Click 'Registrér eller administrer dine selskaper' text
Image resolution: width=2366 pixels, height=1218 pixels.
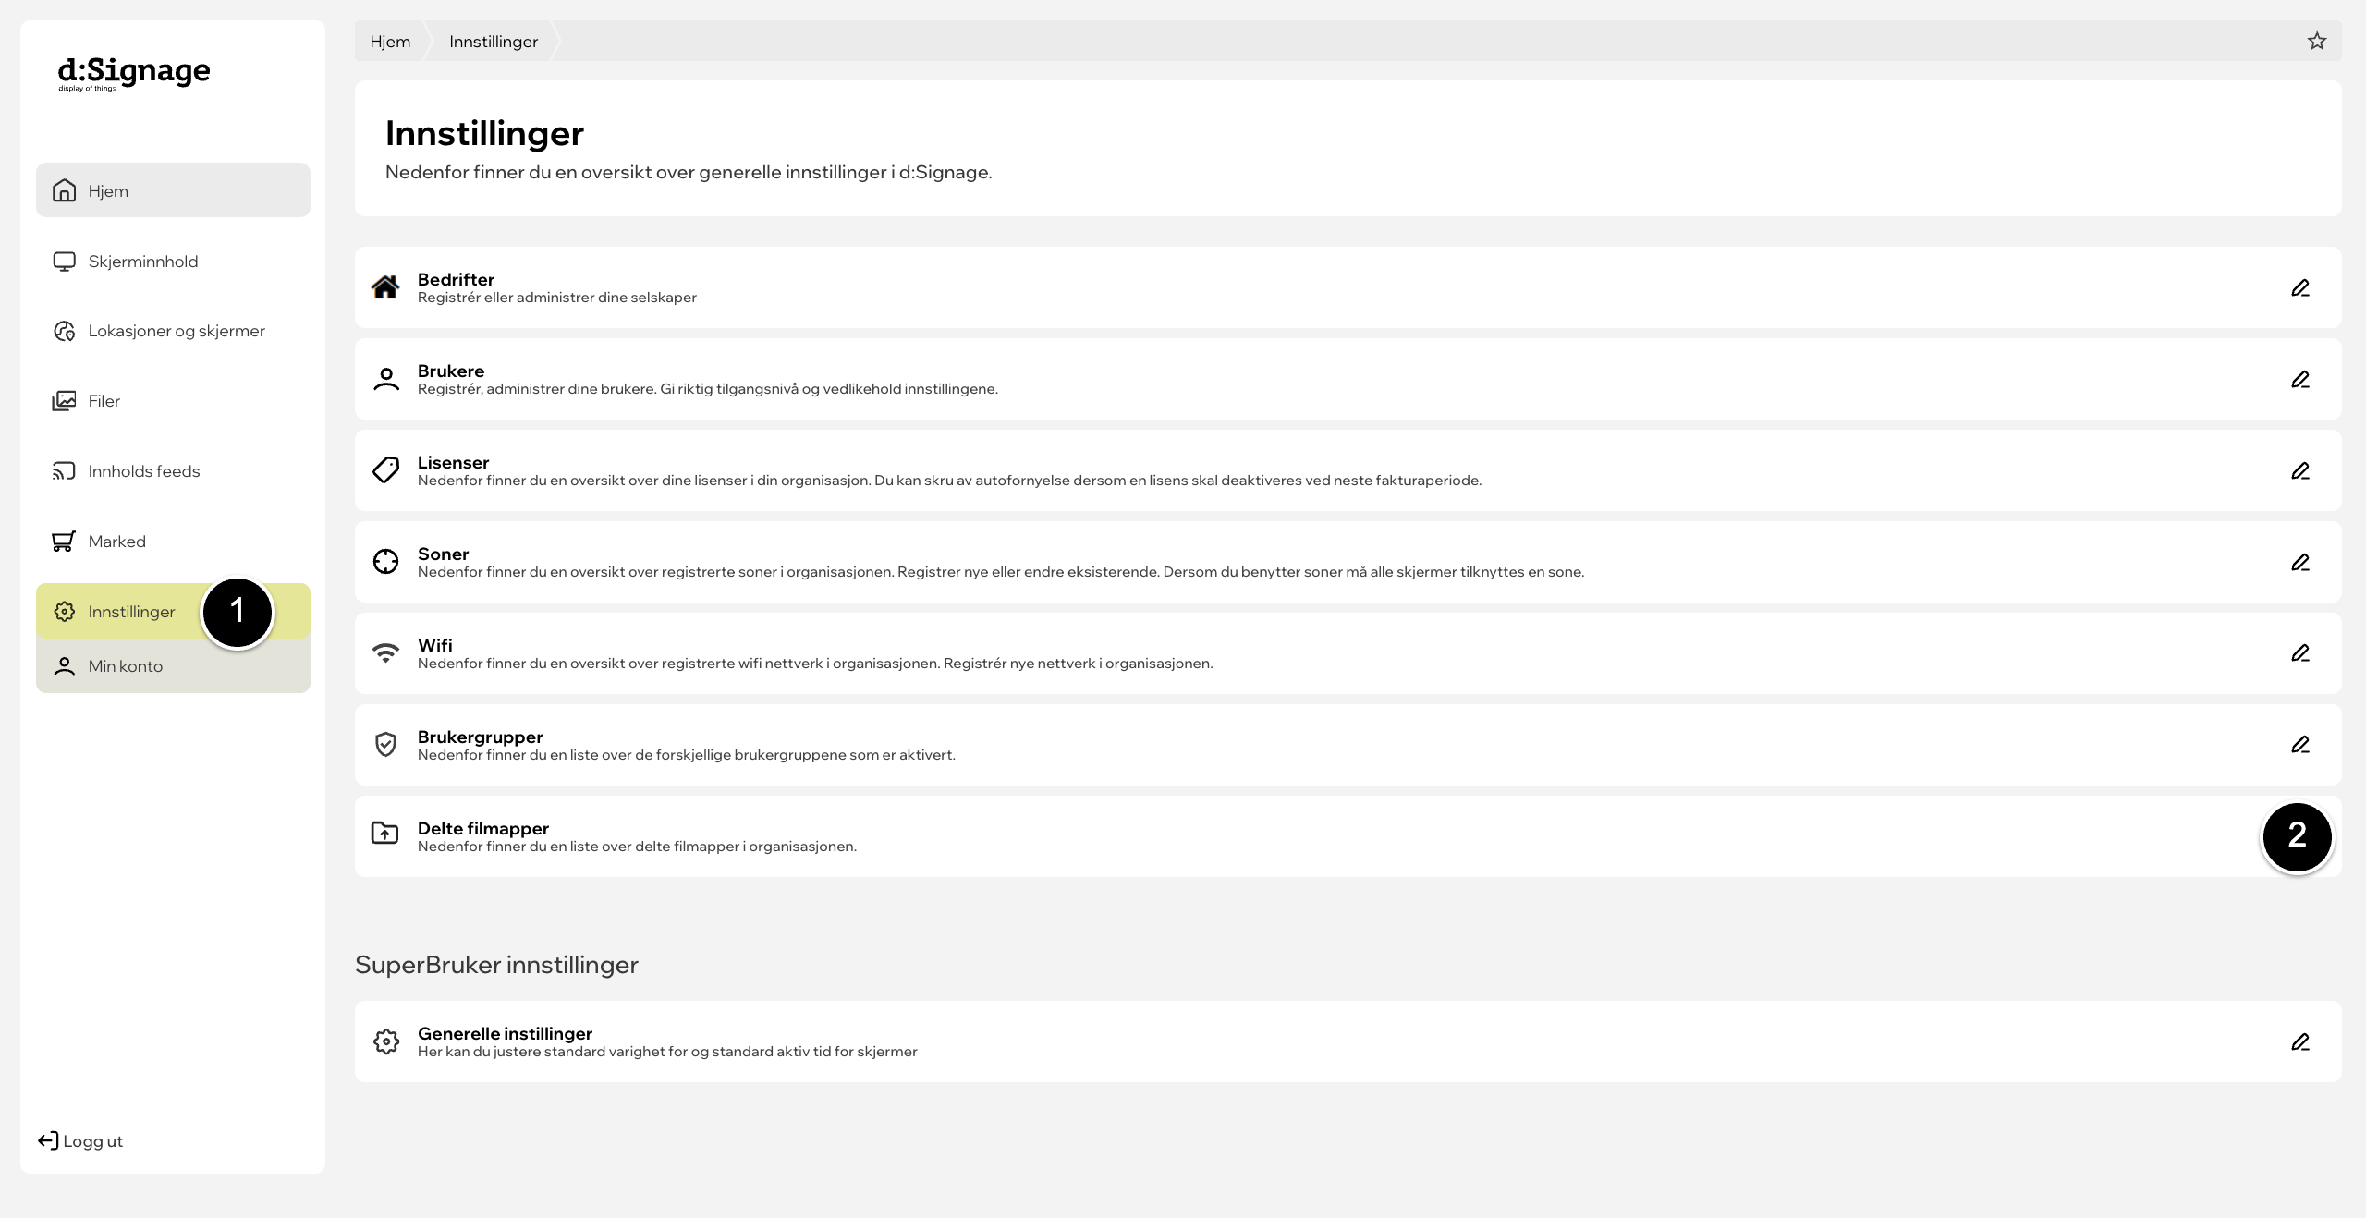click(x=557, y=298)
